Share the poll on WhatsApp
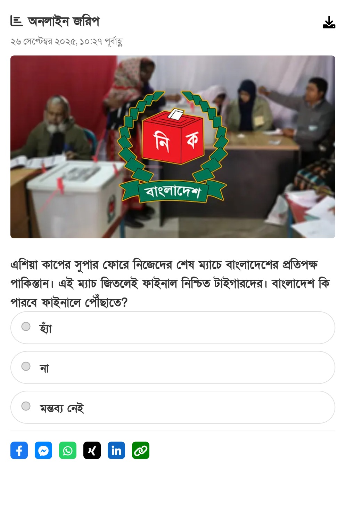The width and height of the screenshot is (346, 524). (x=68, y=450)
